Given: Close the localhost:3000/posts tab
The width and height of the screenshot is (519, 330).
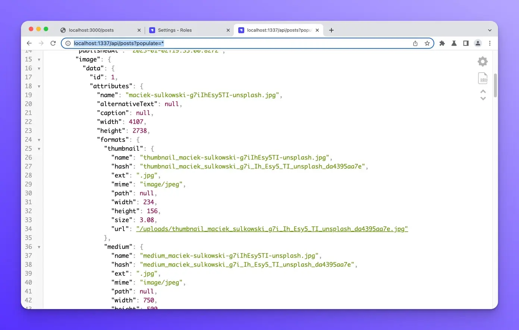Looking at the screenshot, I should 139,30.
